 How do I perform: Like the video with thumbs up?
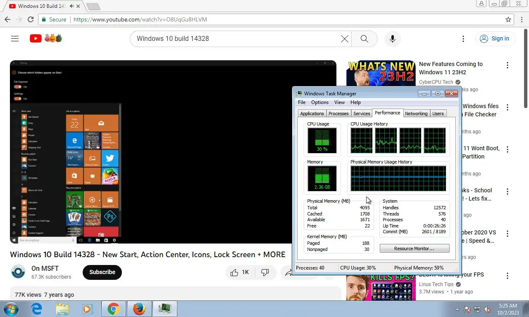240,272
